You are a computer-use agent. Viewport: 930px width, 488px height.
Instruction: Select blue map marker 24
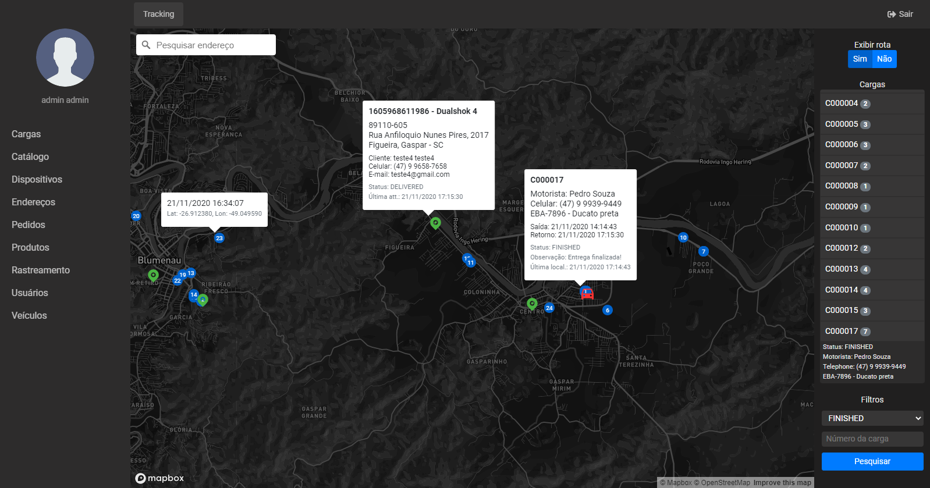click(x=549, y=308)
